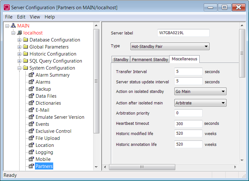This screenshot has height=181, width=249.
Task: Expand the Database Configuration folder
Action: [20, 40]
